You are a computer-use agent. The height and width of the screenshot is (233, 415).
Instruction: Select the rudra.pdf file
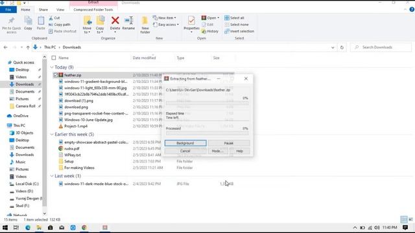[72, 148]
